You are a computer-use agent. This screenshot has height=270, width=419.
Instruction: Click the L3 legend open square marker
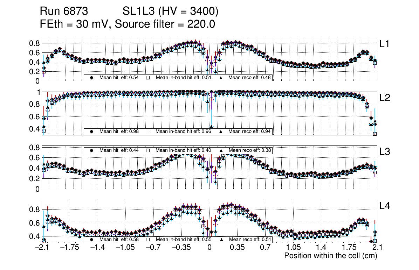147,150
